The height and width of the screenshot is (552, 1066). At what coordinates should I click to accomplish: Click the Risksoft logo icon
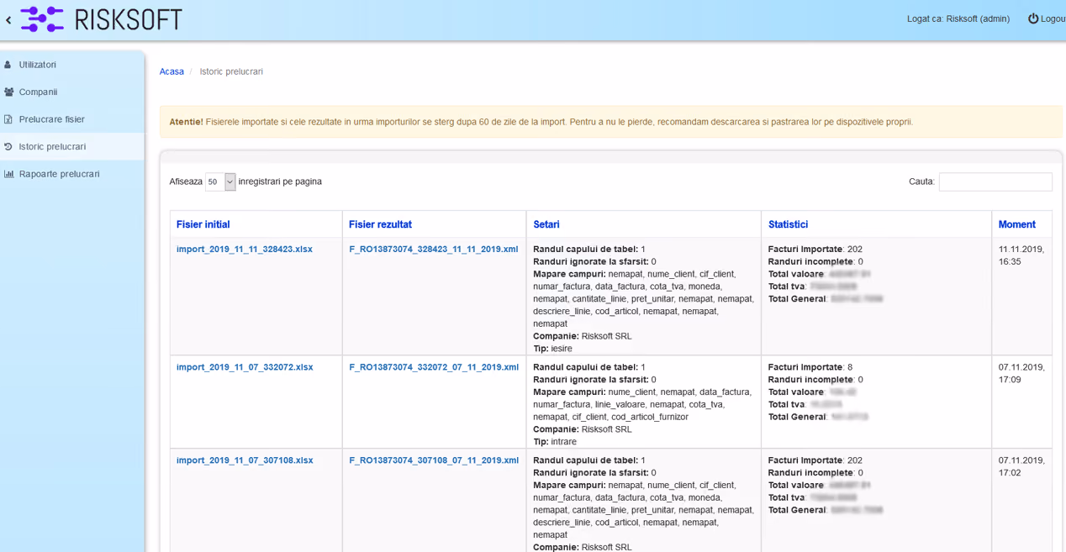click(x=42, y=19)
